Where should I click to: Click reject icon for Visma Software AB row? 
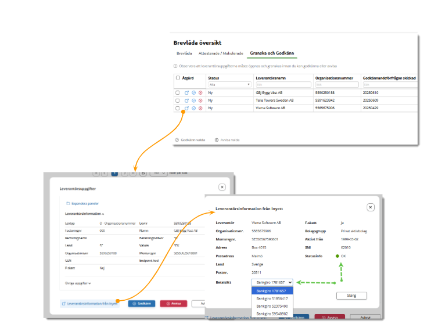point(200,109)
